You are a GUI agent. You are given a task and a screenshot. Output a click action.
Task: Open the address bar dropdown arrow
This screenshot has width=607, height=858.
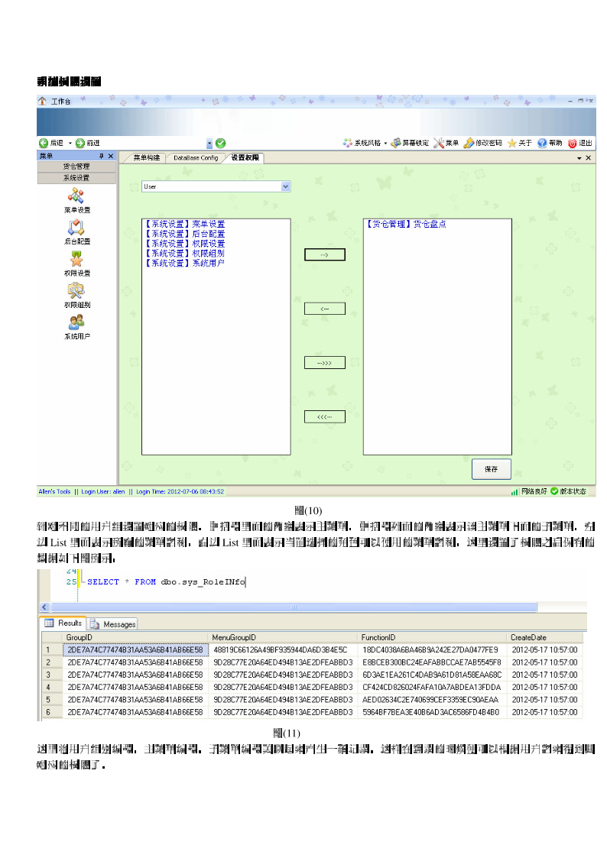209,144
